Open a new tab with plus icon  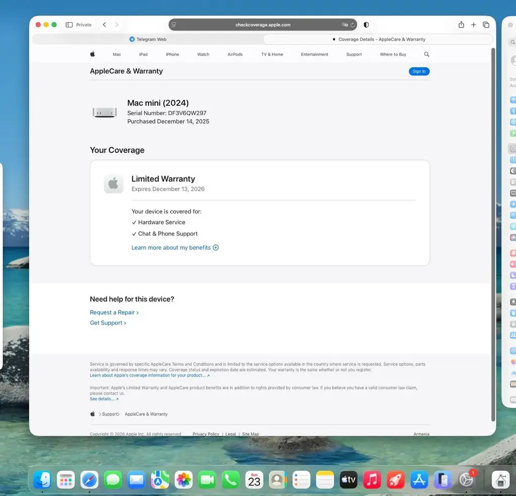(473, 25)
